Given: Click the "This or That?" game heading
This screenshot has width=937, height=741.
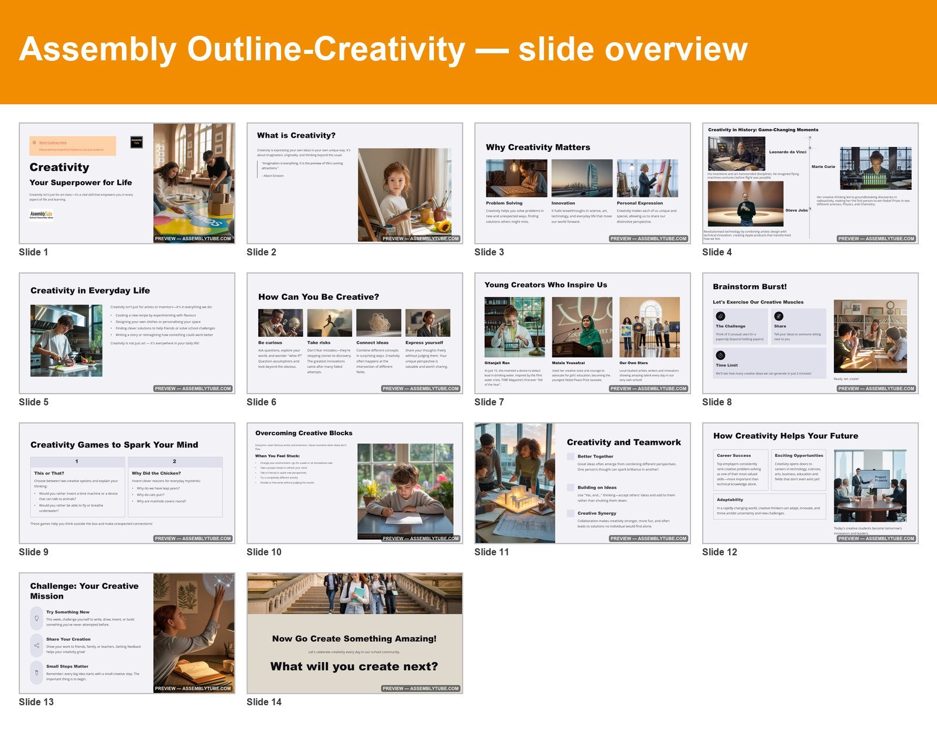Looking at the screenshot, I should tap(49, 473).
